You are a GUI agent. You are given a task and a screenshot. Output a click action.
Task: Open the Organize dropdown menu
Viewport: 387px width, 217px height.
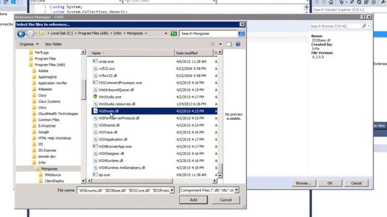(x=29, y=44)
